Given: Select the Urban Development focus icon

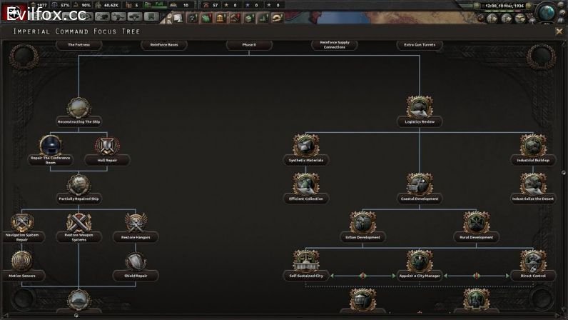Looking at the screenshot, I should tap(362, 224).
